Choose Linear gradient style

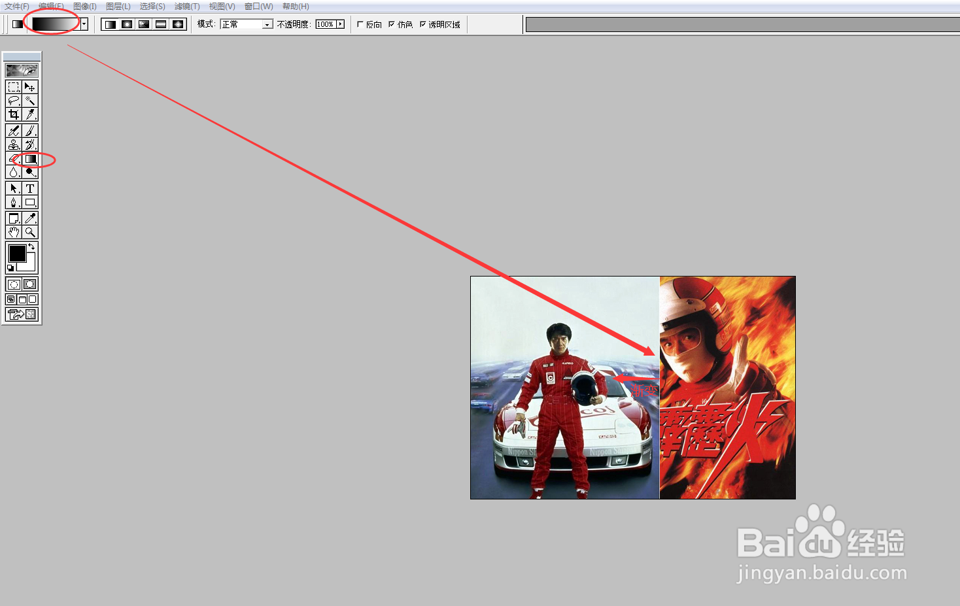pyautogui.click(x=110, y=24)
